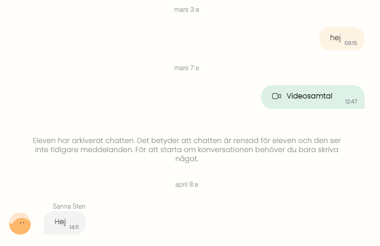This screenshot has width=380, height=246.
Task: Click the 14:11 timestamp on Sanna's message
Action: click(x=74, y=227)
